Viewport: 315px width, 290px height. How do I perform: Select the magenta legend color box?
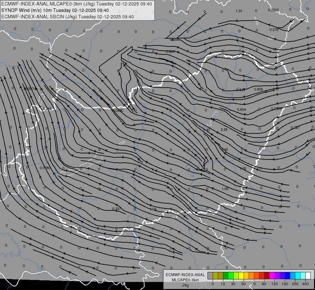(x=272, y=275)
